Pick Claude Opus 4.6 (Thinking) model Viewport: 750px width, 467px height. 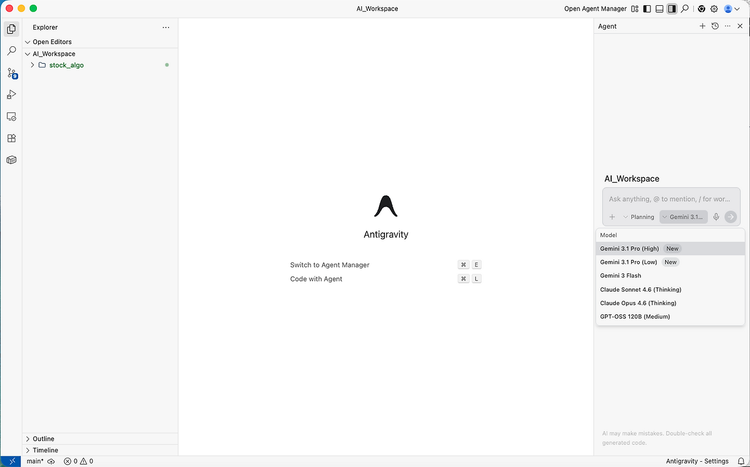[x=670, y=303]
